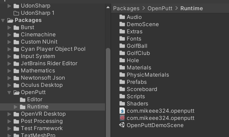Select the com.mikeee324.openputt assembly definition puzzle icon

coord(122,111)
